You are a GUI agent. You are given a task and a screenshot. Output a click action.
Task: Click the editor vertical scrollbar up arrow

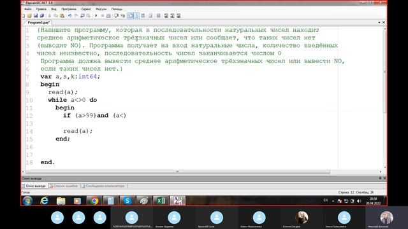(385, 29)
